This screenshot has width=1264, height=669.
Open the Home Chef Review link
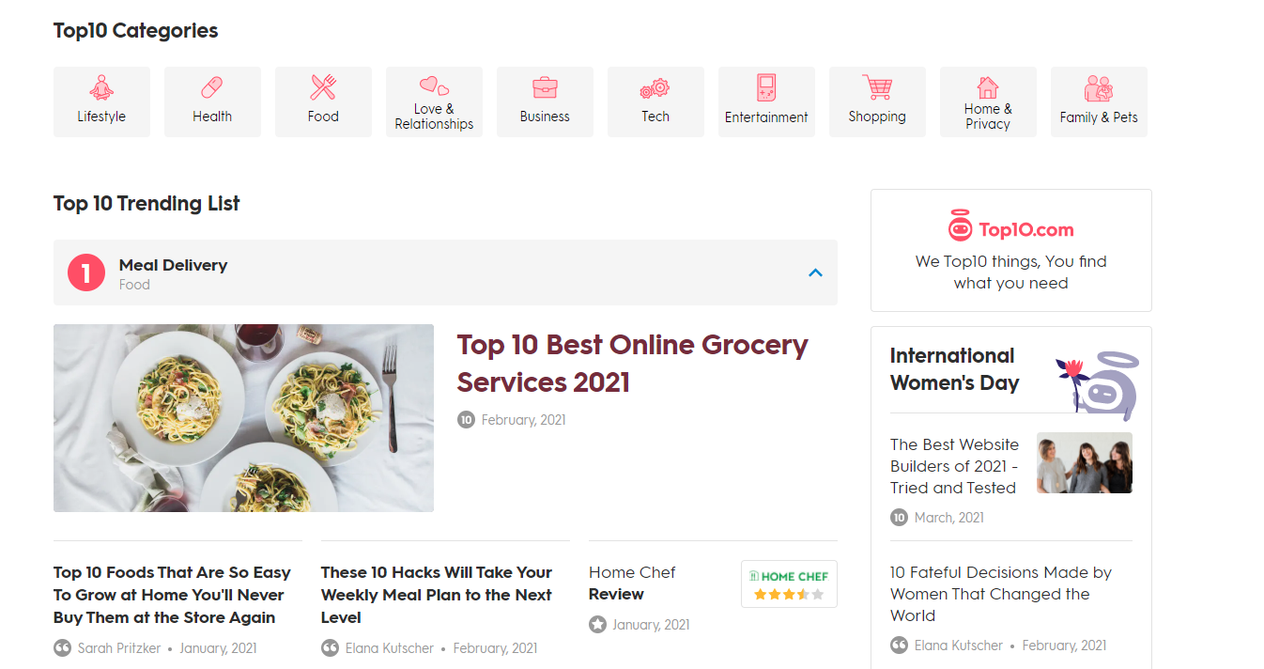coord(632,583)
